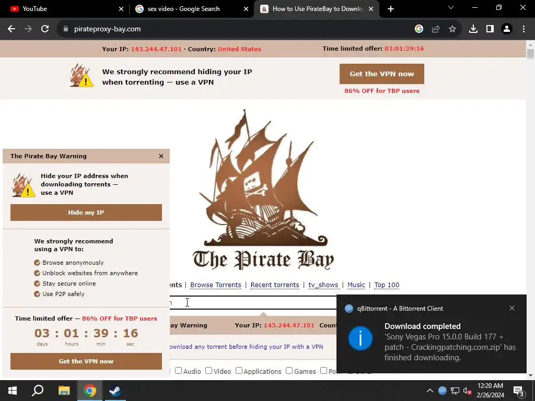This screenshot has height=401, width=535.
Task: Open the taskbar clock and date
Action: click(490, 391)
